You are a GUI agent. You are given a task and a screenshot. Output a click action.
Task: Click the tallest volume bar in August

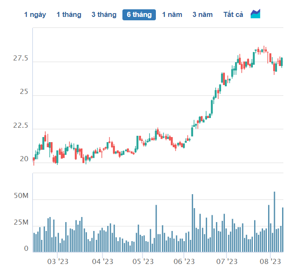(x=274, y=222)
